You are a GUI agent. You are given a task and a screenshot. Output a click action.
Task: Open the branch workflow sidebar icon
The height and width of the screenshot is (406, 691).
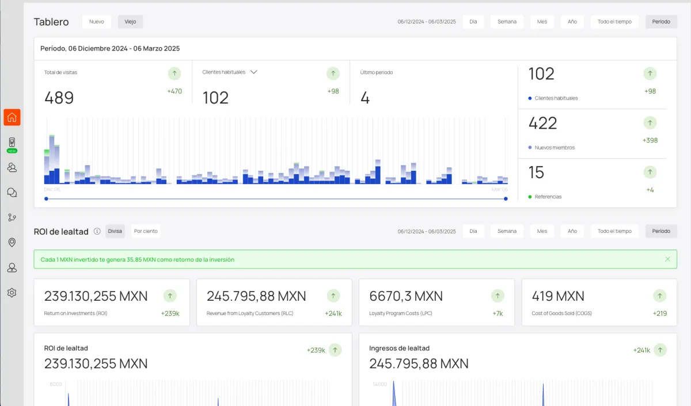tap(12, 217)
